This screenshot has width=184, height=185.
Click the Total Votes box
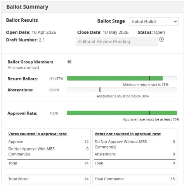coord(48,179)
